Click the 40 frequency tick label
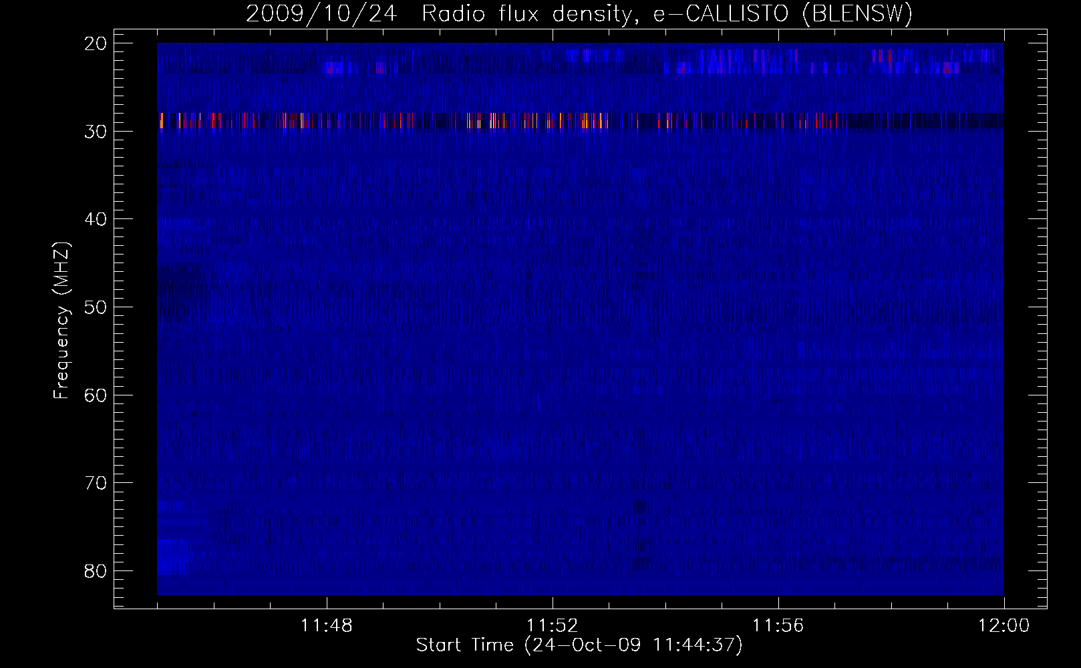This screenshot has width=1081, height=668. pyautogui.click(x=95, y=219)
